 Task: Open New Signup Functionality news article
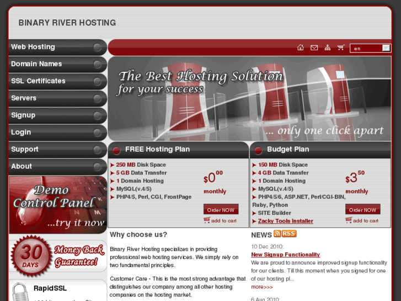coord(285,255)
